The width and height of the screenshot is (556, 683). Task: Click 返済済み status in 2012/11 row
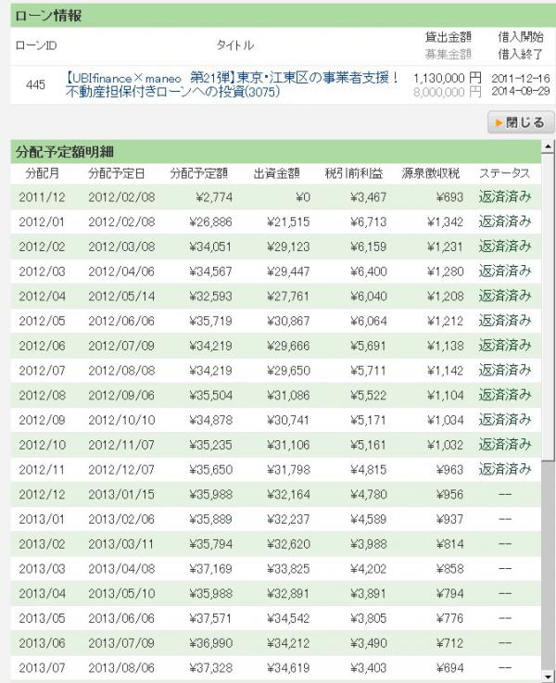tap(505, 470)
